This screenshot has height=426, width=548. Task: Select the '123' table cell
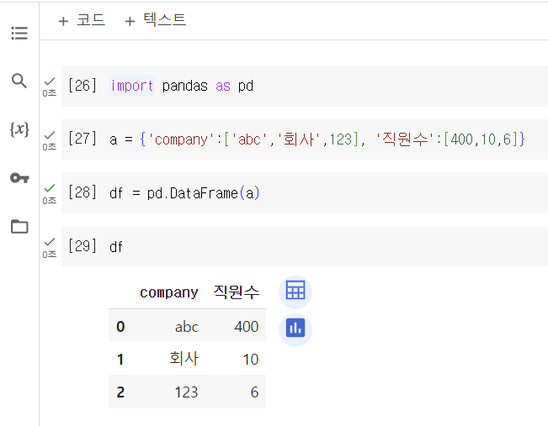(x=186, y=392)
